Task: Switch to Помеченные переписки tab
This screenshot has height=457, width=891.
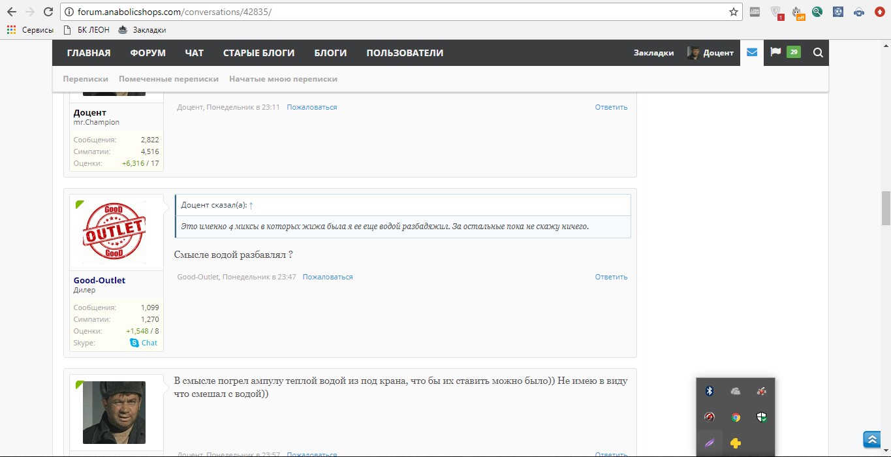Action: tap(168, 79)
